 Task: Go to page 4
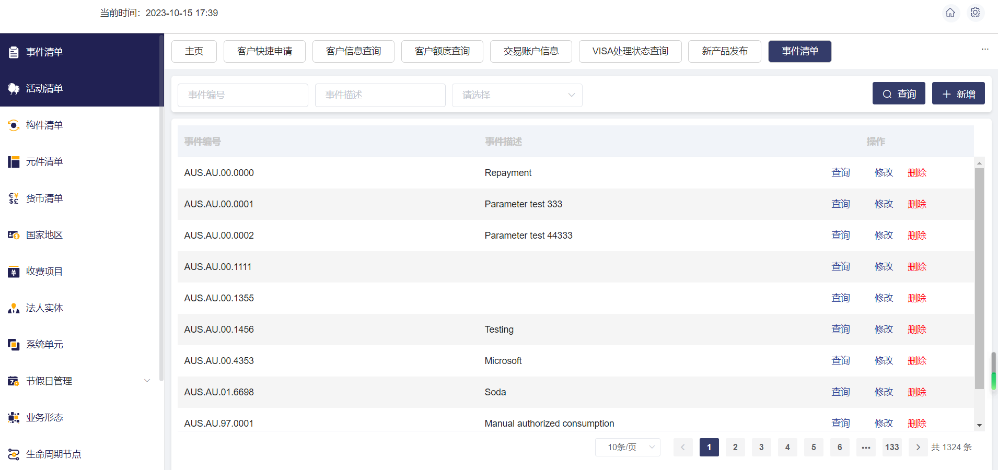[787, 447]
